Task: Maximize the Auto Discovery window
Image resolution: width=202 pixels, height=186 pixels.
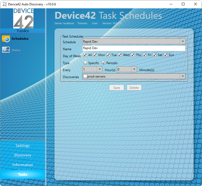Action: (x=183, y=4)
